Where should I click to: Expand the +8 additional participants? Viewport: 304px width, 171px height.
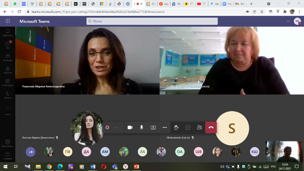(x=31, y=152)
